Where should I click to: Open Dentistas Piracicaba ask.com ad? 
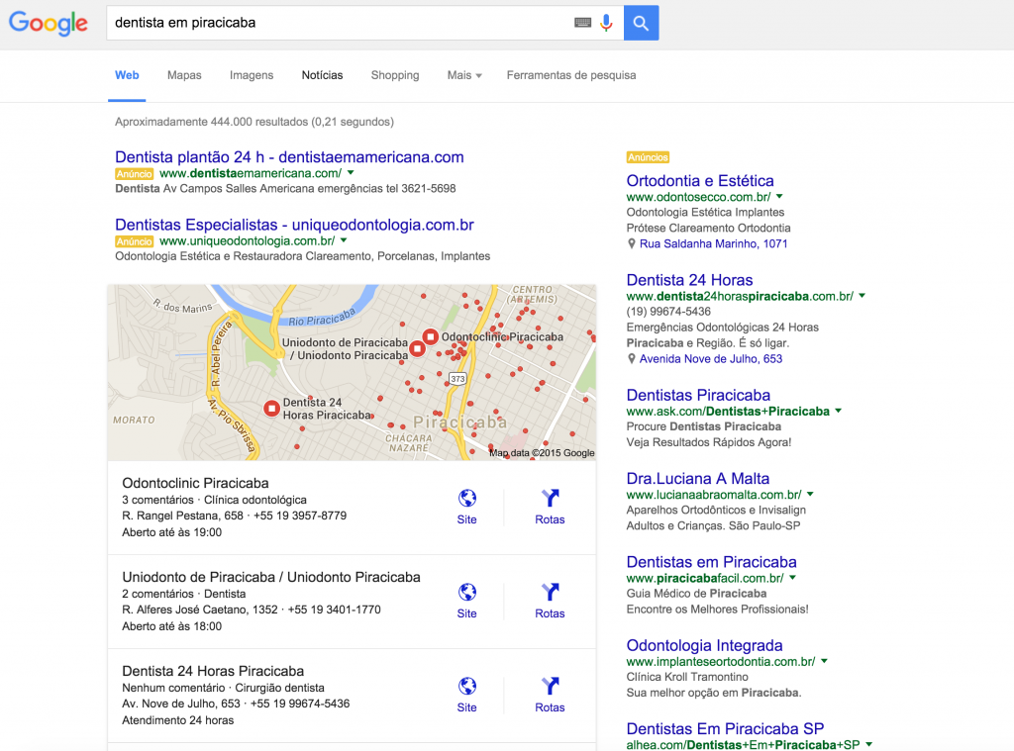[698, 395]
